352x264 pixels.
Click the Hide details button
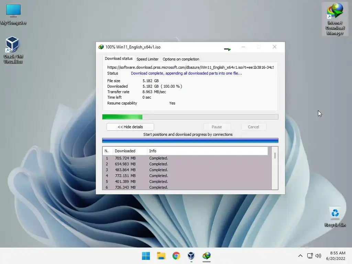(x=130, y=127)
